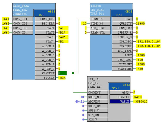Click the highlighted VALUE output pin

120,101
